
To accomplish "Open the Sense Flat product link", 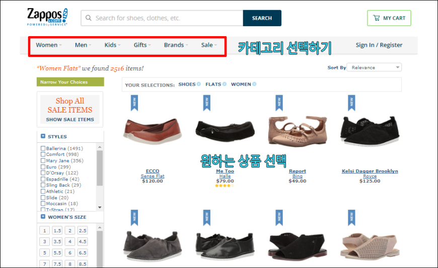I will click(153, 176).
